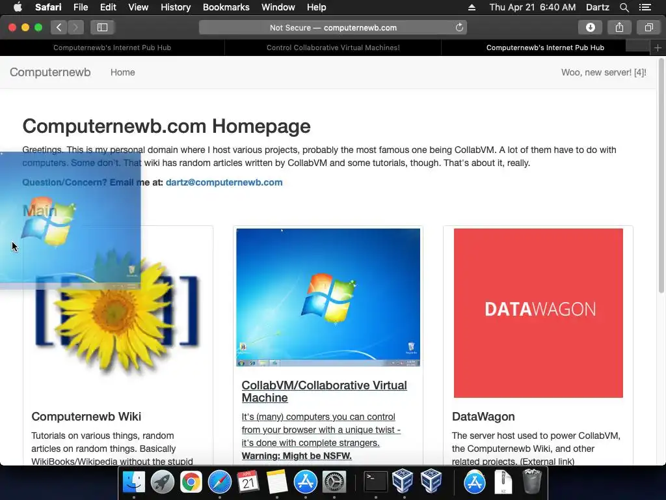Open the zip archive in Dock
Viewport: 666px width, 500px height.
click(x=503, y=482)
